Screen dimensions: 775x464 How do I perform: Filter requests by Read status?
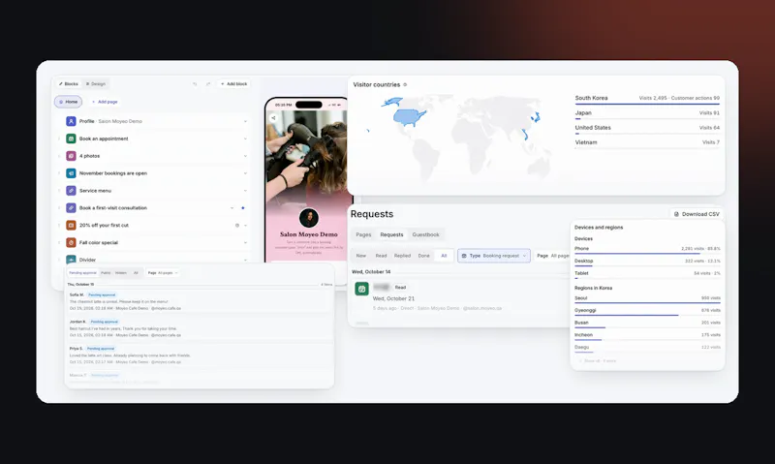pyautogui.click(x=381, y=256)
